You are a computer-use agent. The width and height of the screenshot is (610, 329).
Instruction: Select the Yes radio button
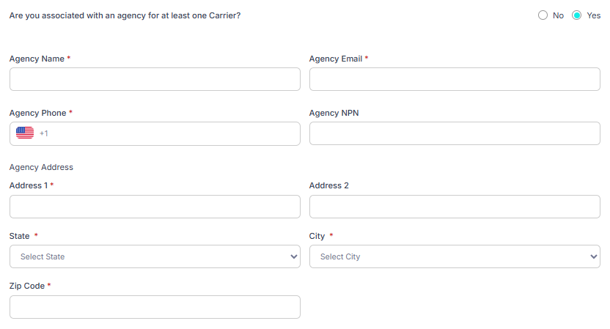click(576, 15)
